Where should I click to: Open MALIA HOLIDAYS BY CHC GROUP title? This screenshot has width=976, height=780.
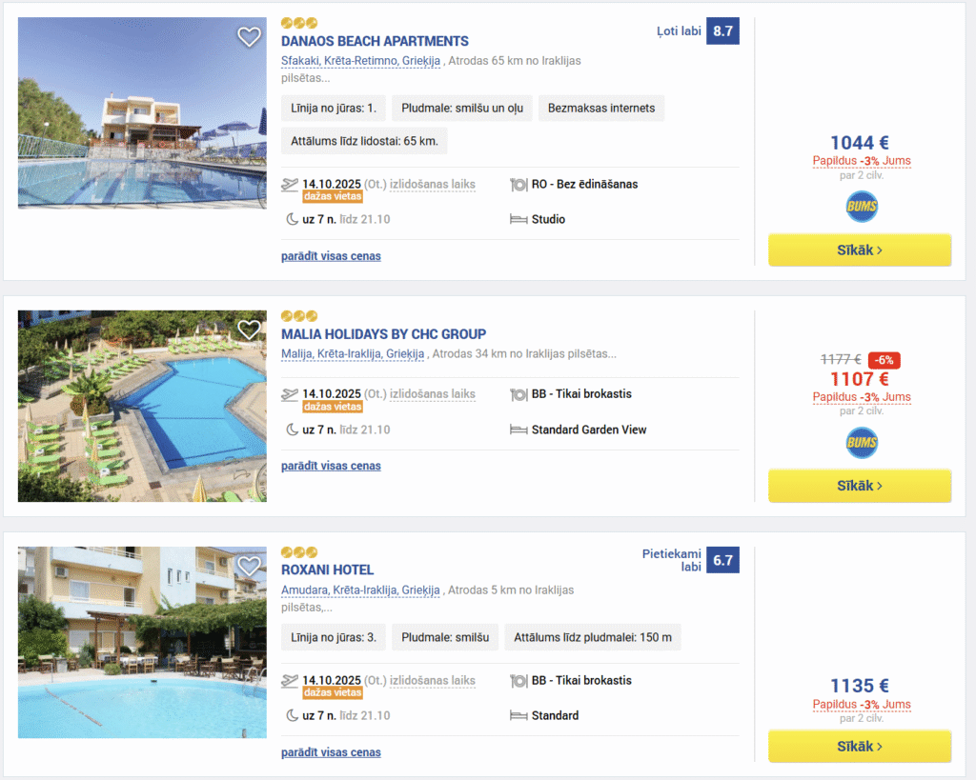tap(383, 334)
